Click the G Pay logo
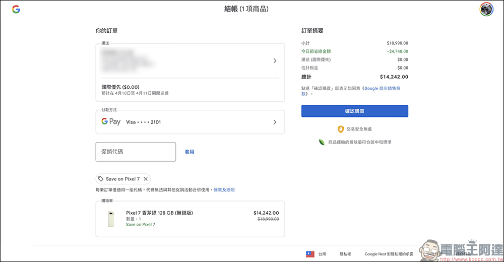This screenshot has width=504, height=262. tap(111, 121)
